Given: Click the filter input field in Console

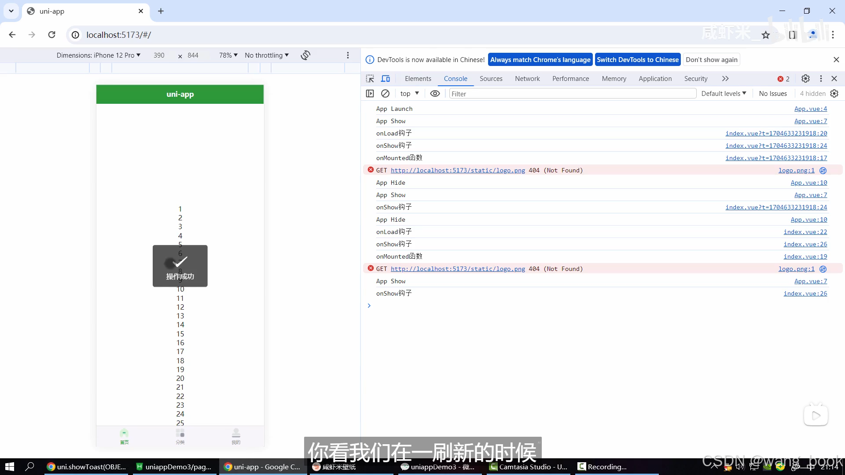Looking at the screenshot, I should click(x=571, y=93).
